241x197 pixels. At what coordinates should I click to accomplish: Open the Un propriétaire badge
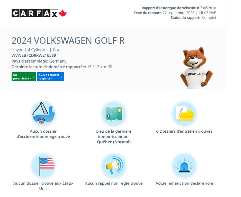pyautogui.click(x=24, y=77)
